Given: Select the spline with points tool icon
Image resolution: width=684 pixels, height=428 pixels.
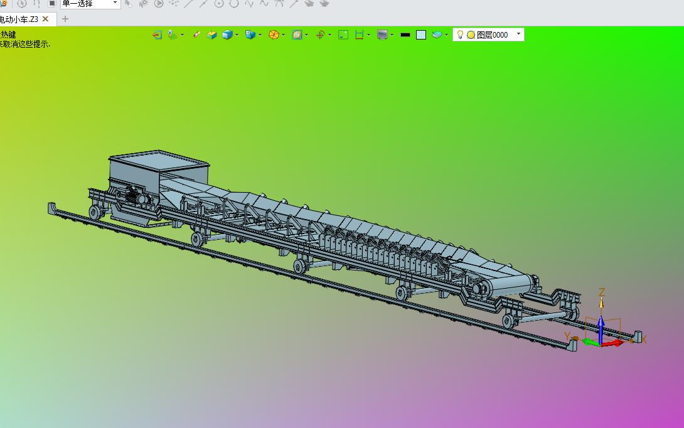Looking at the screenshot, I should (249, 4).
